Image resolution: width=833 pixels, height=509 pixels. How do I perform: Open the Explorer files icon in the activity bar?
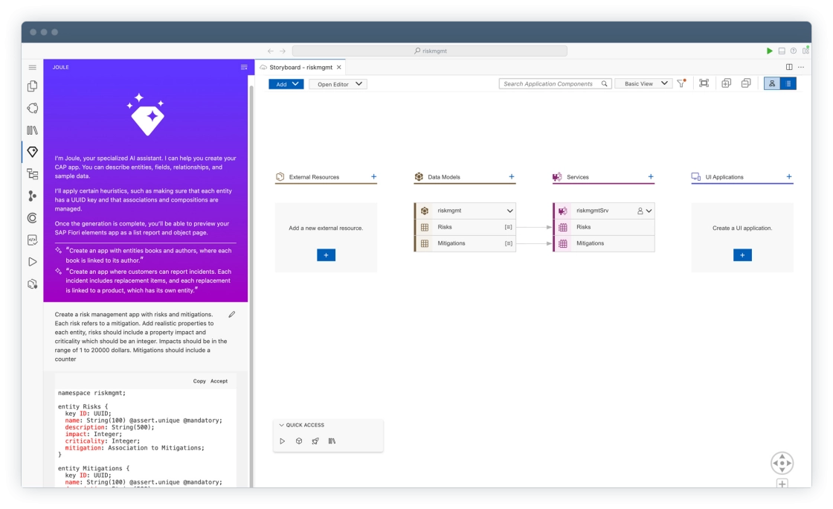tap(33, 86)
